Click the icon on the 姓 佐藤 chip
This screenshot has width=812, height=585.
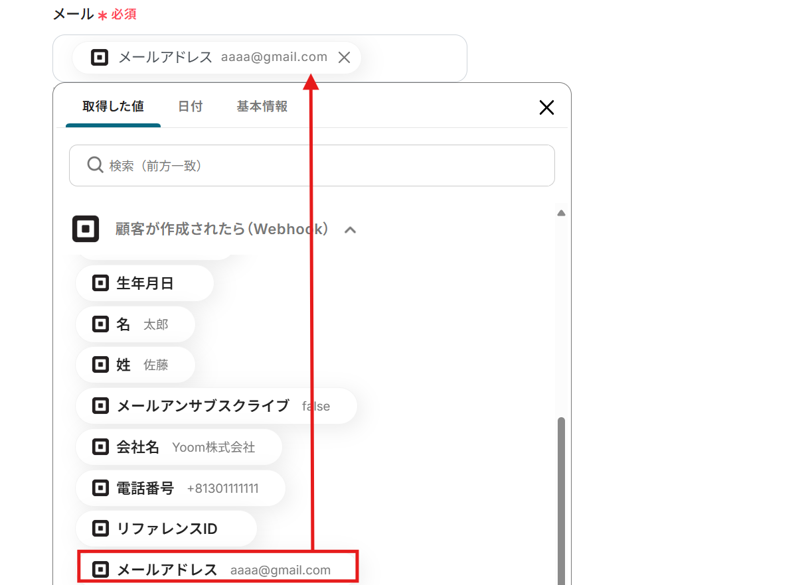click(100, 365)
